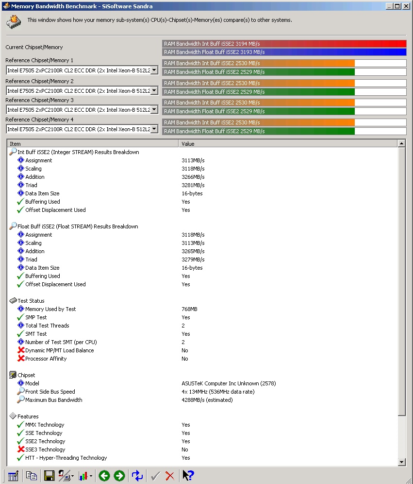Click the red Current RAM Bandwidth Int bar
Viewport: 413px width, 484px height.
pyautogui.click(x=284, y=44)
